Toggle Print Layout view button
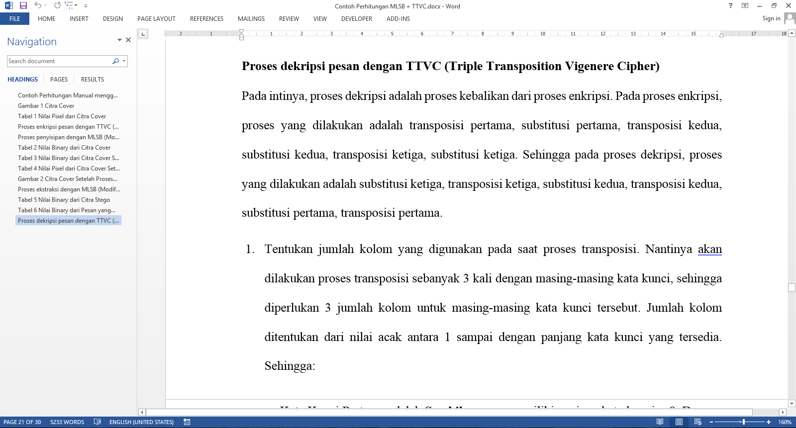This screenshot has height=428, width=796. pyautogui.click(x=679, y=422)
